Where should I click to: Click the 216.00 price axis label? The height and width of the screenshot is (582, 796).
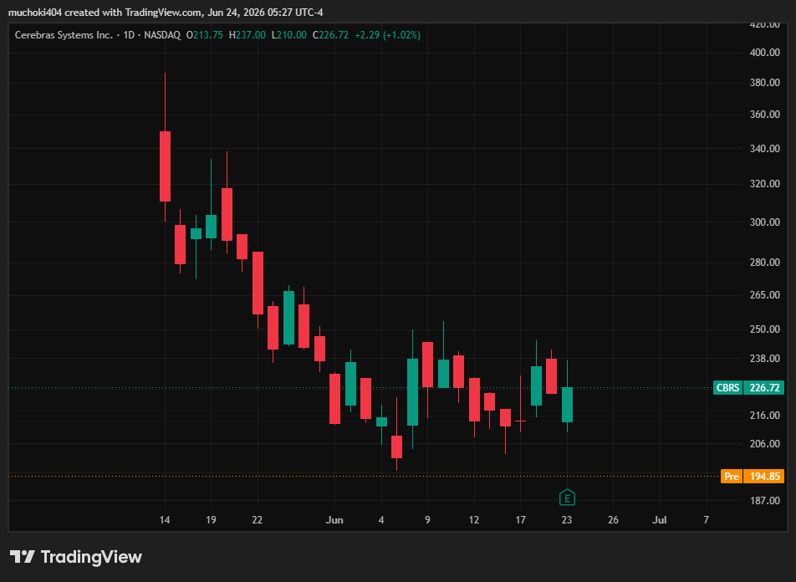coord(764,415)
